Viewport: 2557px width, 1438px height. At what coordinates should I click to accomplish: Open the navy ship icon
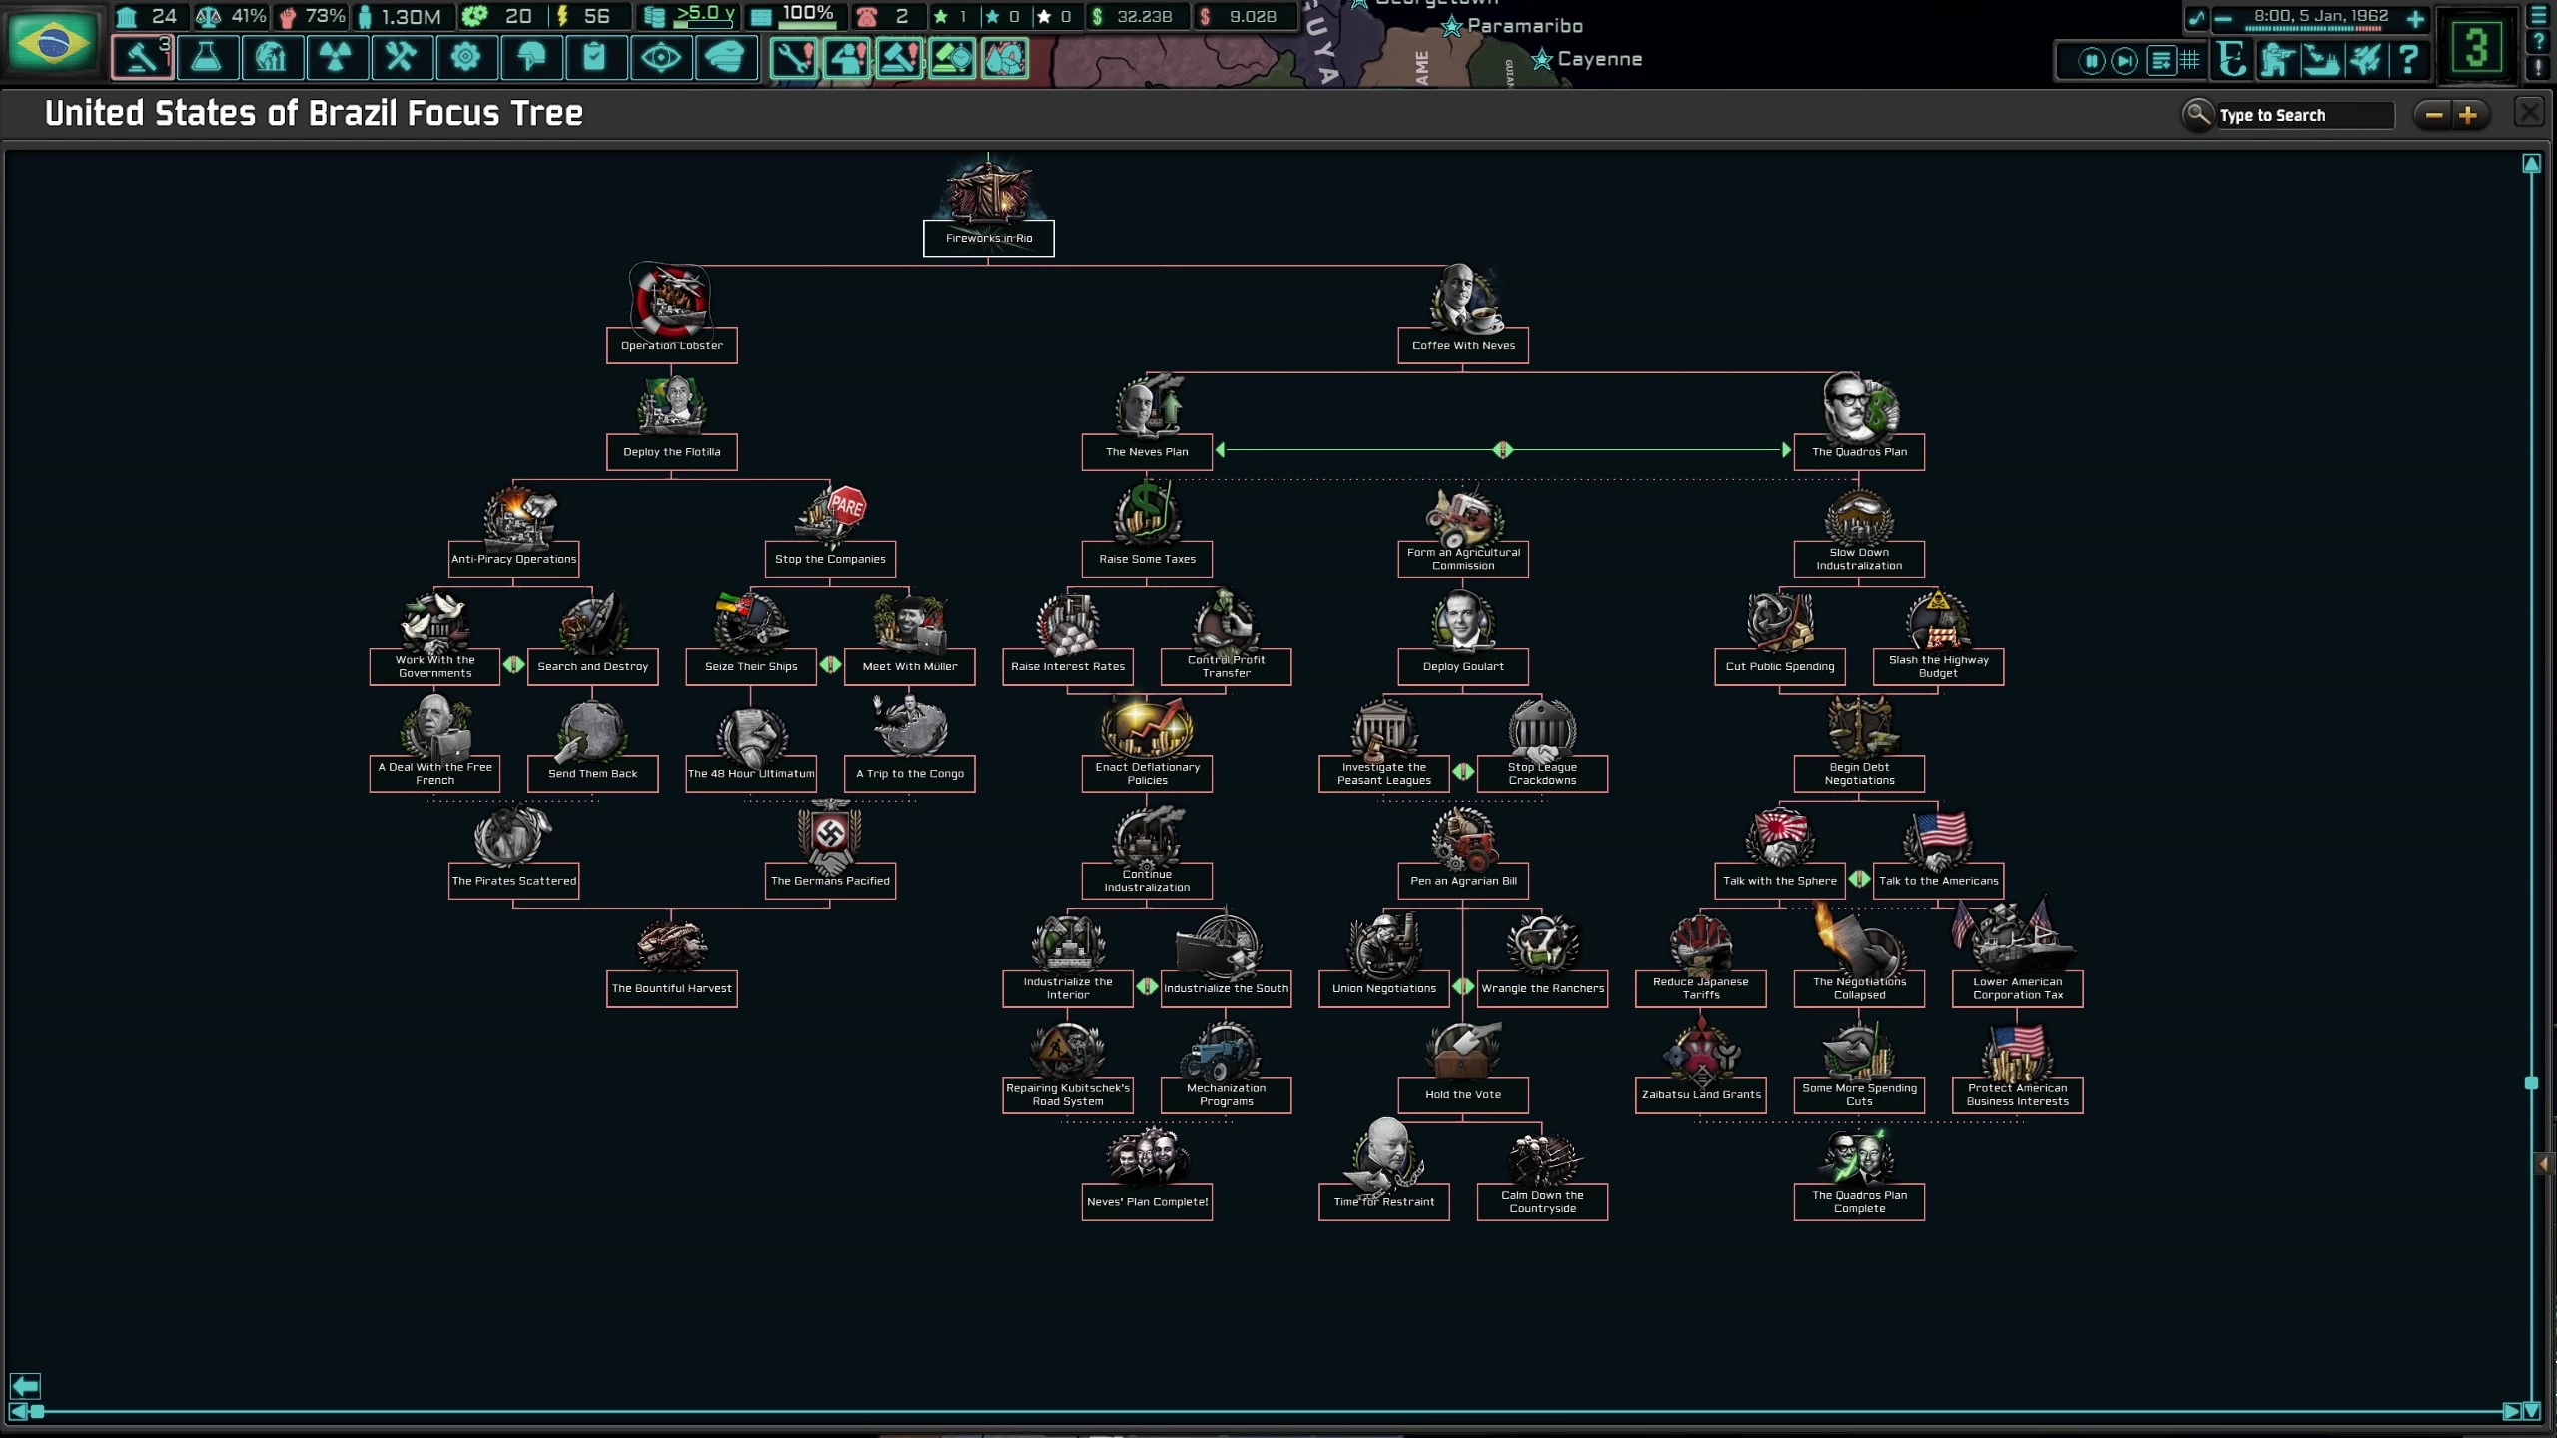[2320, 59]
